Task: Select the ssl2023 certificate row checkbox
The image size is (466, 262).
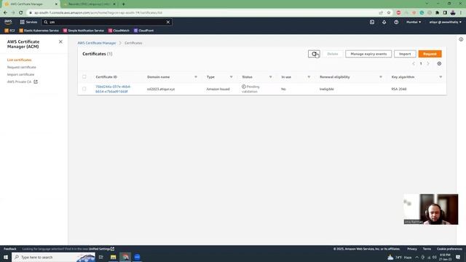Action: click(x=84, y=89)
